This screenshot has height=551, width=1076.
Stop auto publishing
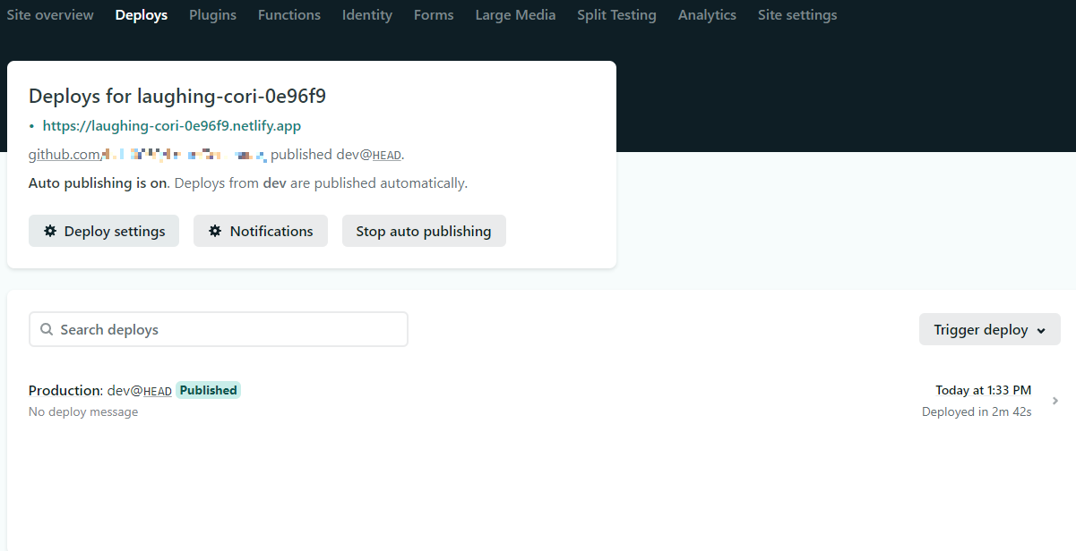click(424, 231)
